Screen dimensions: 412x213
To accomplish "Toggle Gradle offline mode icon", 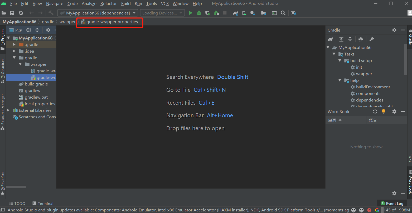I will pyautogui.click(x=361, y=39).
